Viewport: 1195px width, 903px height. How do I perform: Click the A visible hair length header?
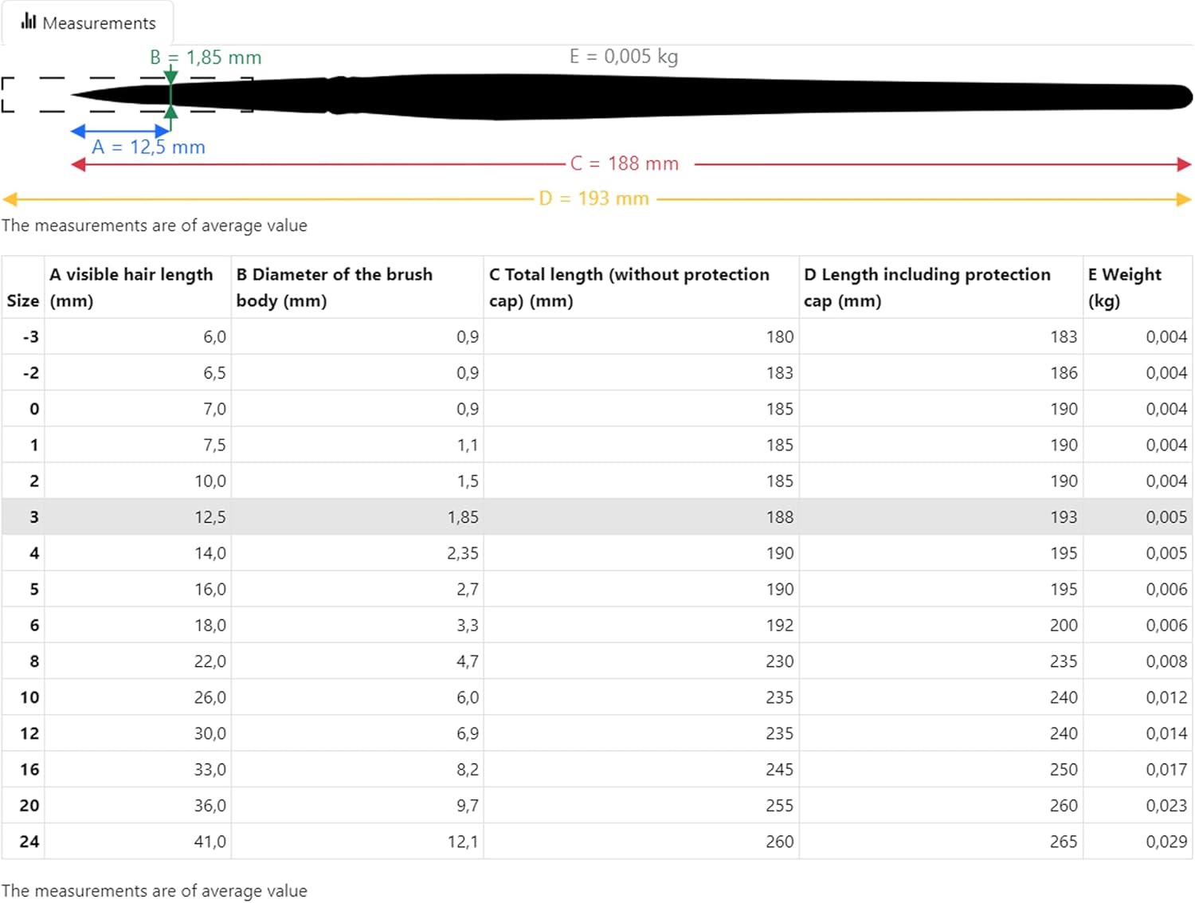[x=131, y=287]
